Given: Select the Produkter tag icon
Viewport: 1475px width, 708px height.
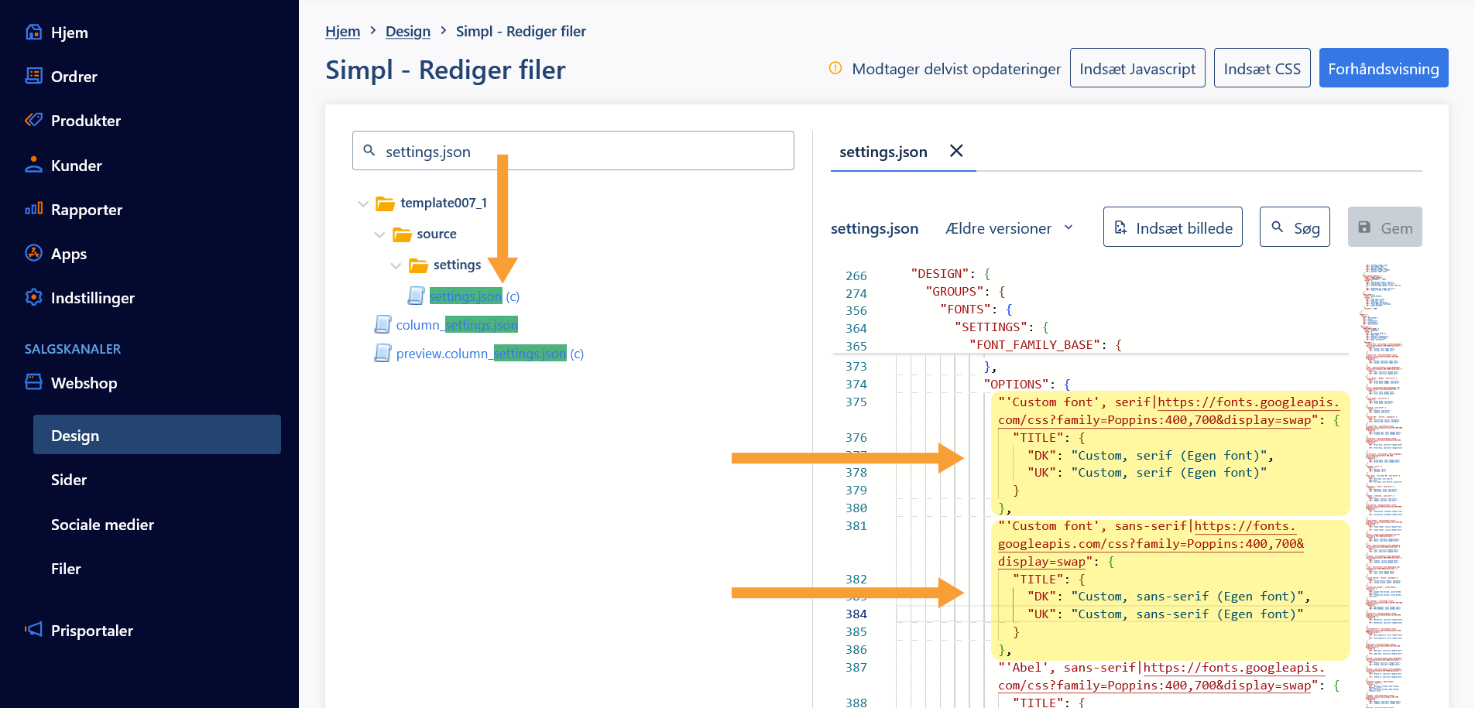Looking at the screenshot, I should point(33,120).
